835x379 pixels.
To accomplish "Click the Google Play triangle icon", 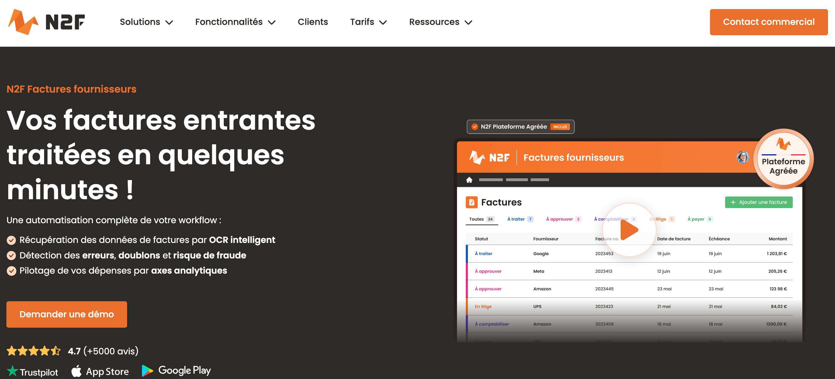I will coord(147,371).
